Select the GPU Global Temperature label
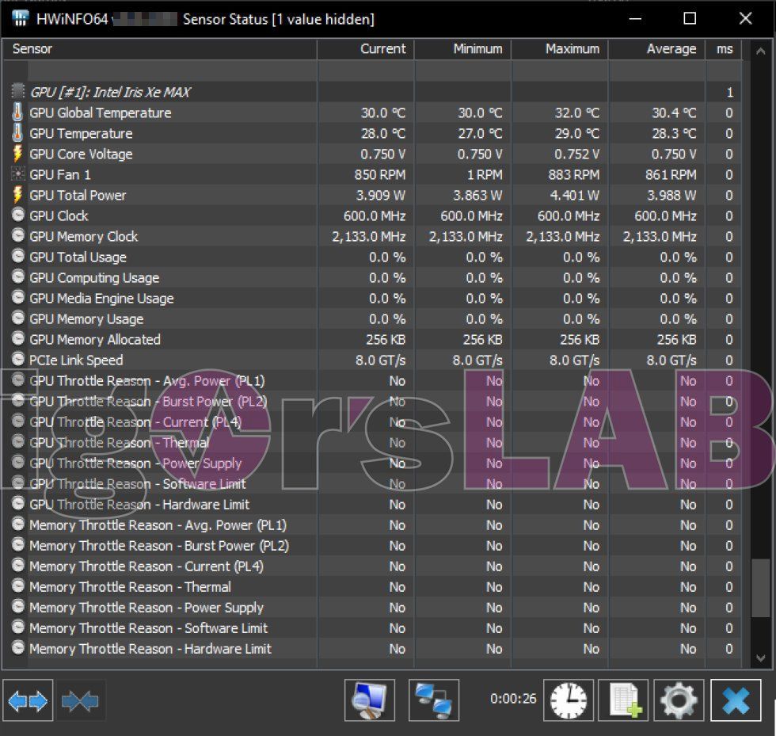This screenshot has width=776, height=736. pos(101,113)
